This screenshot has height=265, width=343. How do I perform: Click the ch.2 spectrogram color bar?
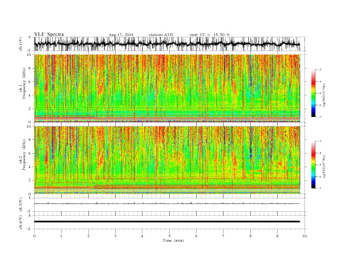[313, 165]
